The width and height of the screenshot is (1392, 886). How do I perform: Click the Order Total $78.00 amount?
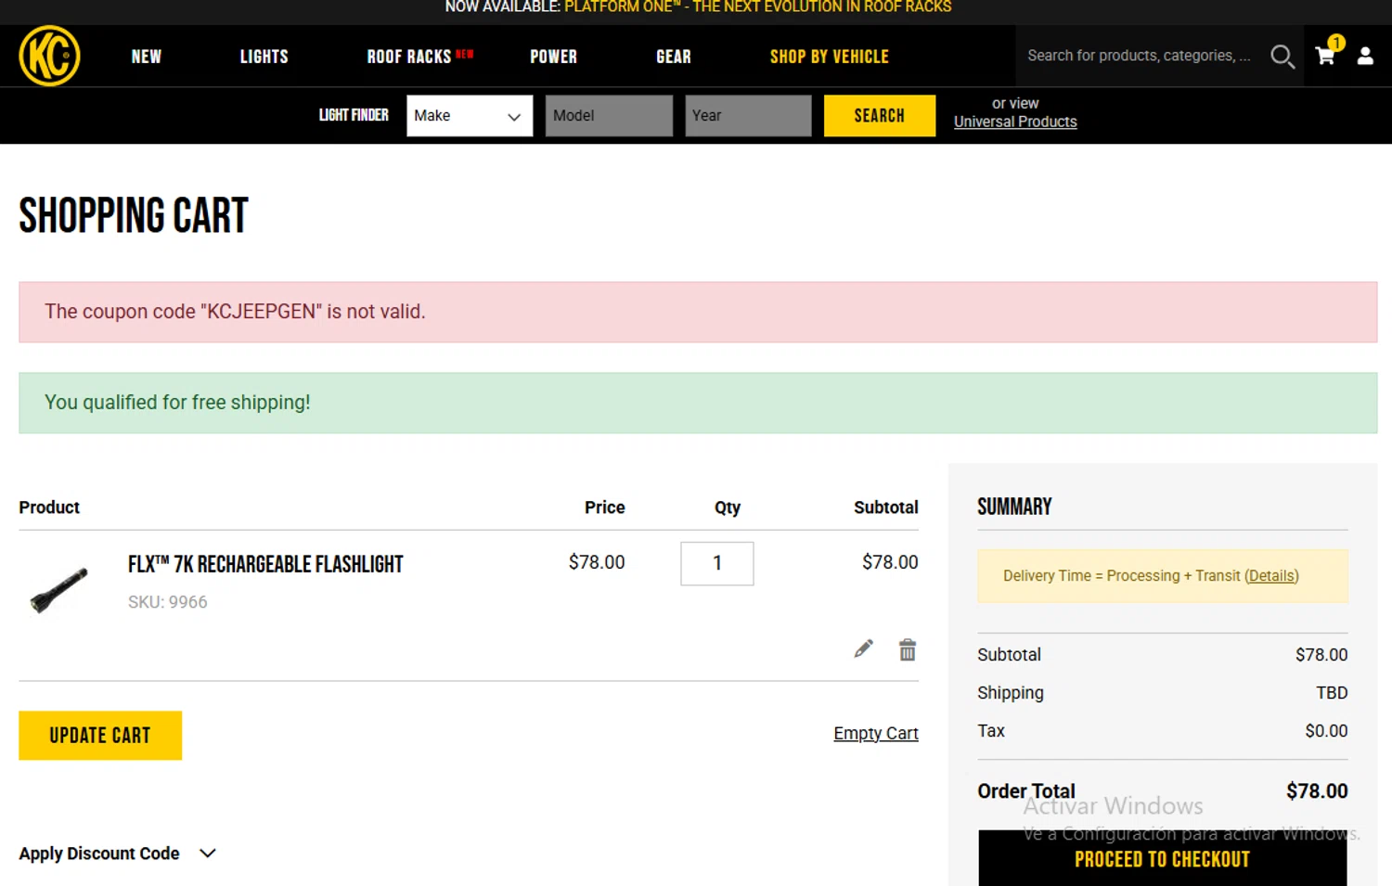click(x=1317, y=791)
